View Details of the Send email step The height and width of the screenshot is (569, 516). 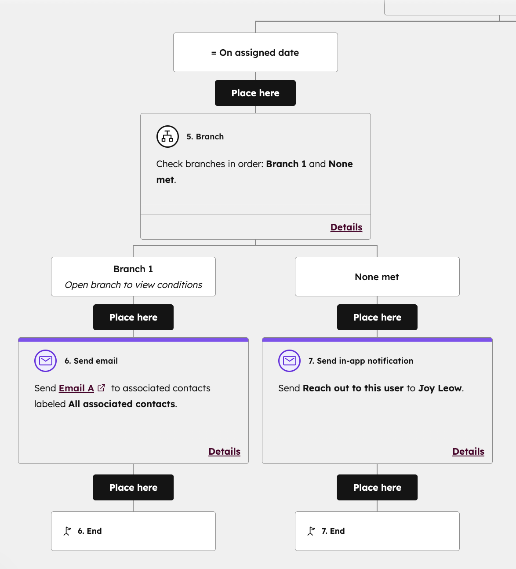click(x=224, y=451)
